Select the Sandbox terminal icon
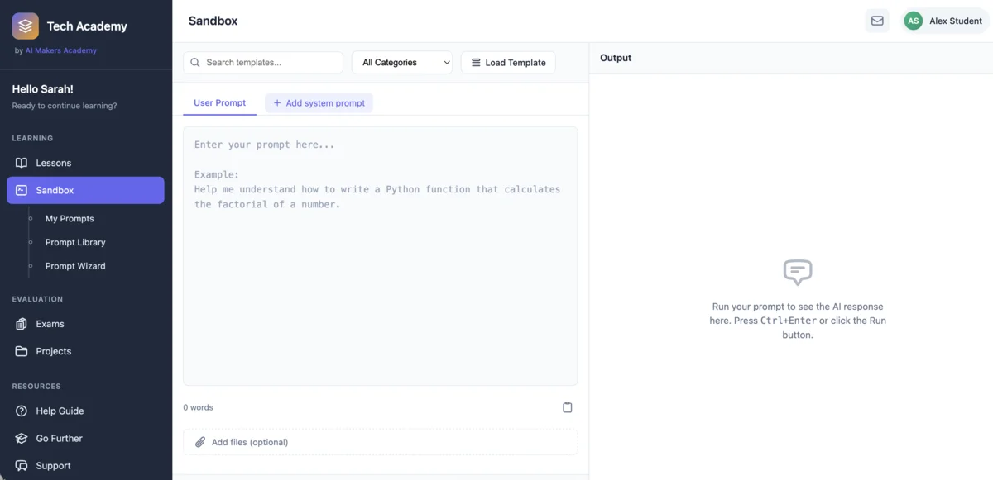Viewport: 993px width, 480px height. 22,190
